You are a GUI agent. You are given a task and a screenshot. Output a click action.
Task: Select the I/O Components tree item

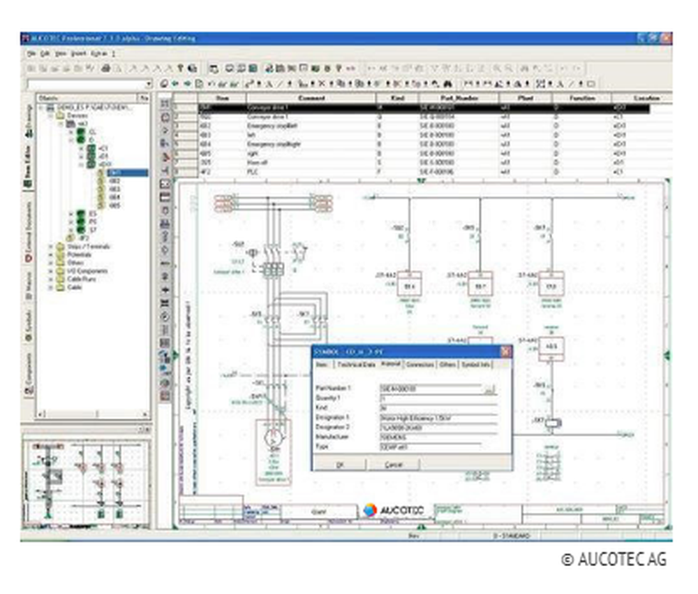click(87, 271)
